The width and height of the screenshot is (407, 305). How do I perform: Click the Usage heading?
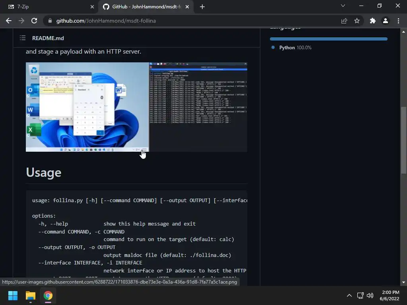[44, 172]
